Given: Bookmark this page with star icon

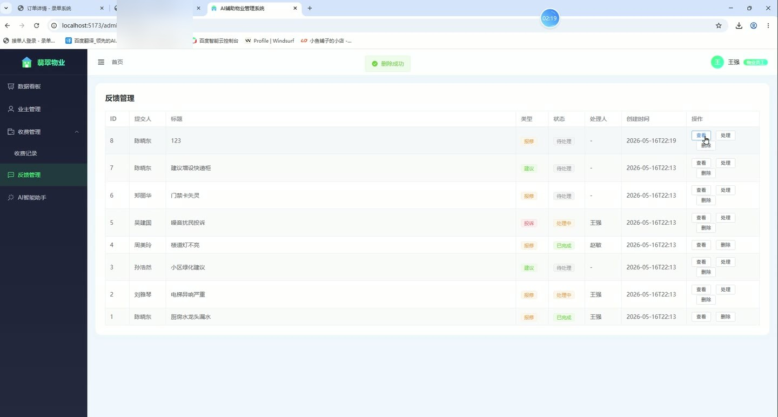Looking at the screenshot, I should (719, 25).
